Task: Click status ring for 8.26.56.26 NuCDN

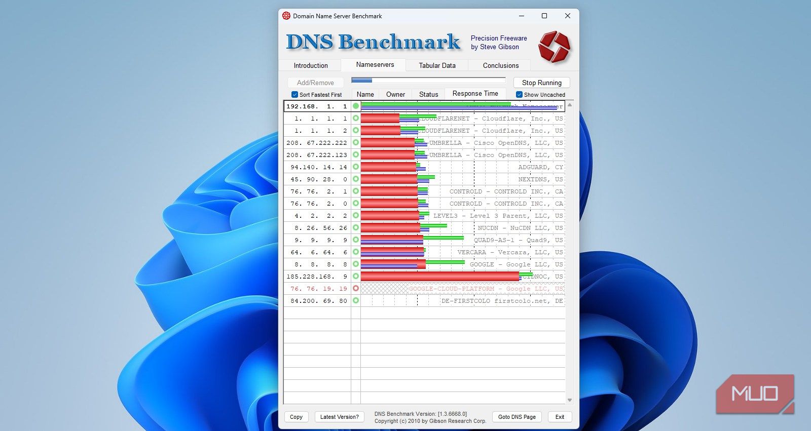Action: tap(356, 227)
